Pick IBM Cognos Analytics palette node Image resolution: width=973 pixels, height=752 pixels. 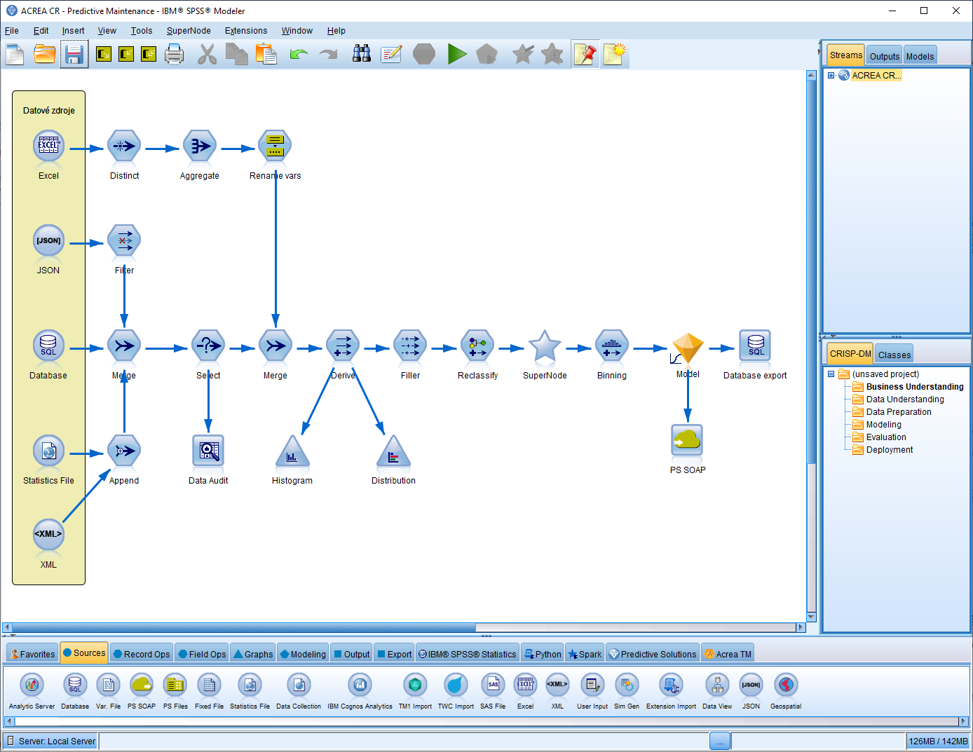tap(360, 691)
